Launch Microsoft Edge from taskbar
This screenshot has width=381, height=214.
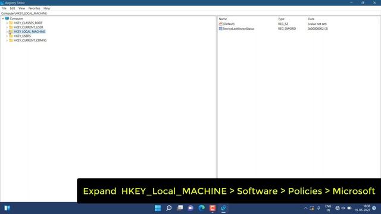pyautogui.click(x=202, y=208)
